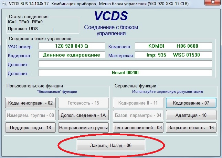
Task: Open Кодирование - 07
Action: (191, 103)
